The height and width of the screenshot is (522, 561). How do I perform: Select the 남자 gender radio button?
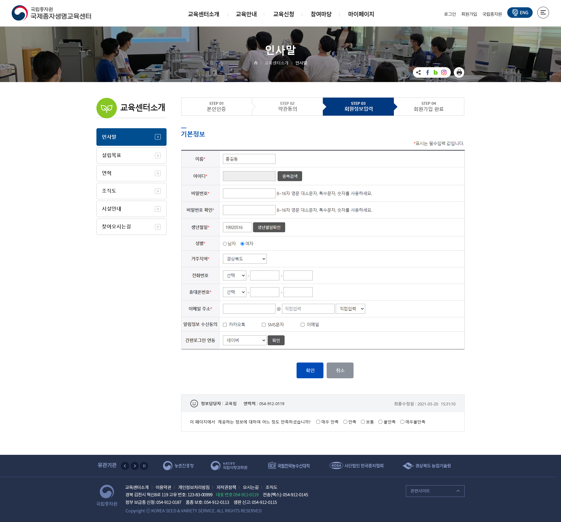[x=225, y=244]
